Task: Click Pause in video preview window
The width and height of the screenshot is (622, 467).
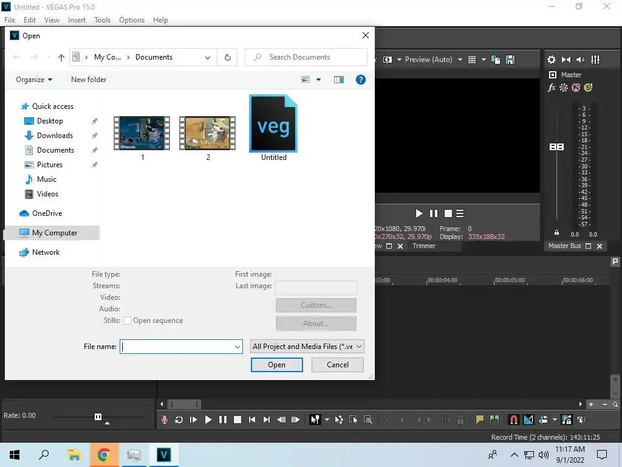Action: pos(434,213)
